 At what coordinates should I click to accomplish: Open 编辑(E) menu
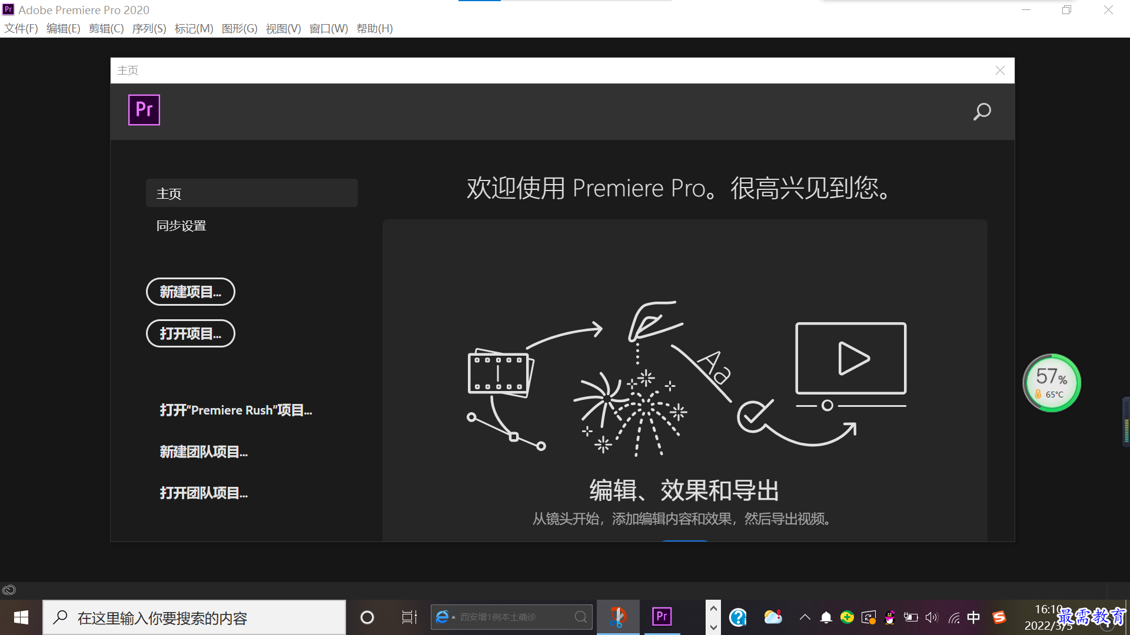click(x=64, y=28)
